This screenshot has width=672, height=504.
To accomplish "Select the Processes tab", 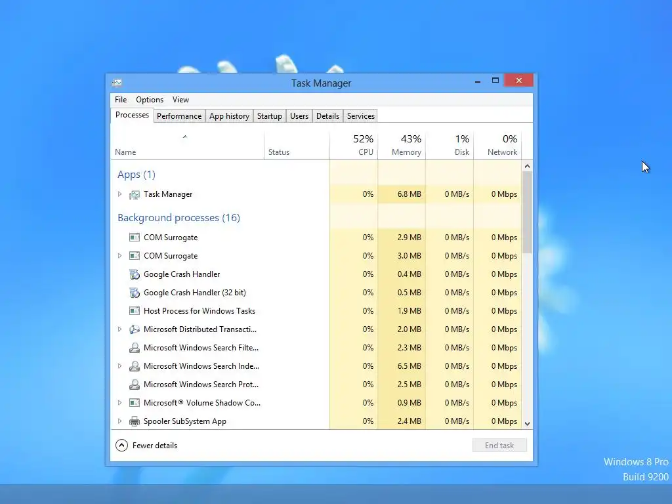I will click(132, 115).
